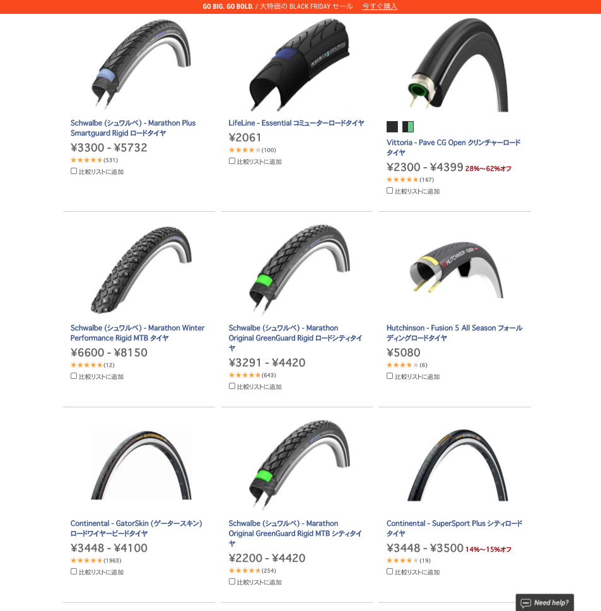Viewport: 601px width, 611px height.
Task: Select the black-green color swatch for Vittoria Pave
Action: [407, 127]
